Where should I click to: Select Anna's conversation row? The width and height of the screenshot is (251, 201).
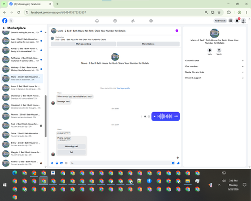[x=22, y=88]
